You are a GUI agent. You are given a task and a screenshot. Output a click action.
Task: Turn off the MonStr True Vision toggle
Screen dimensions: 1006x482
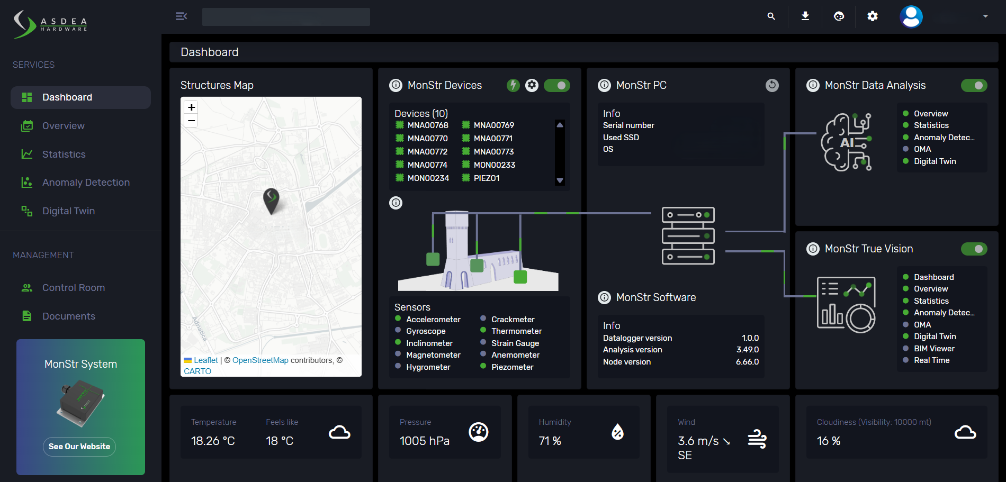(x=974, y=249)
